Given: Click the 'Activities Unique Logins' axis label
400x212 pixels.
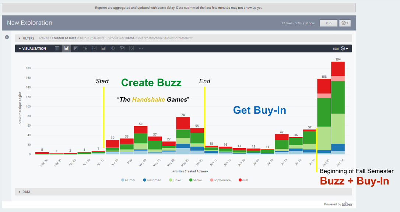Looking at the screenshot, I should 20,108.
